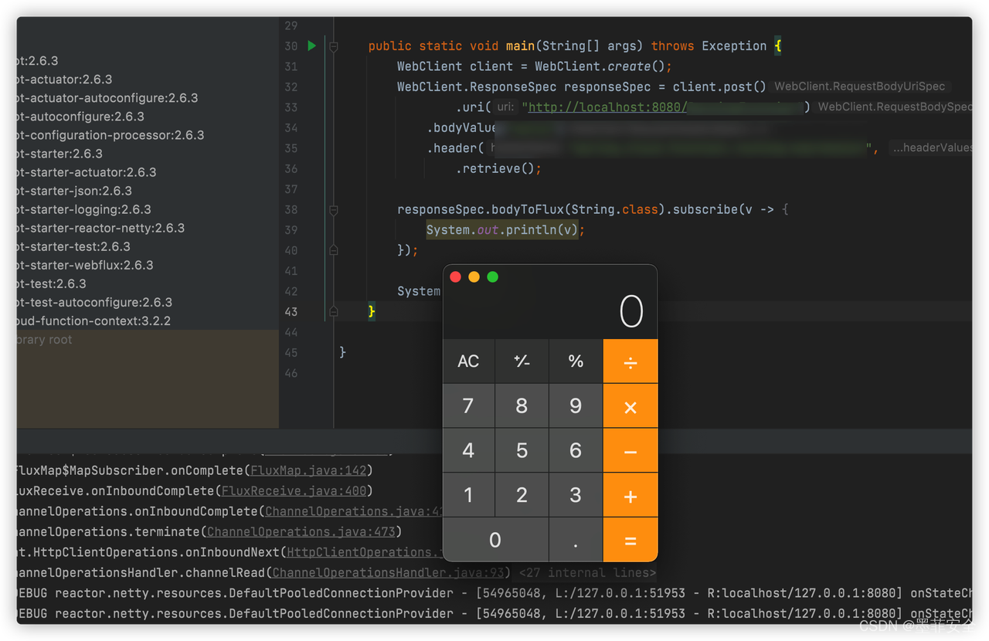Fold end marker on line 40

[334, 250]
